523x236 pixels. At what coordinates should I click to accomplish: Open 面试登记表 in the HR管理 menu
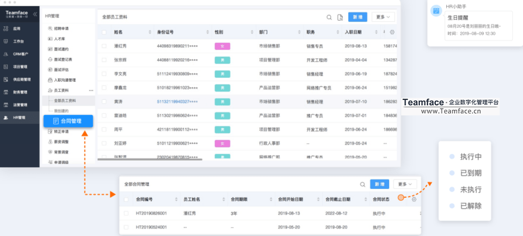pos(63,59)
